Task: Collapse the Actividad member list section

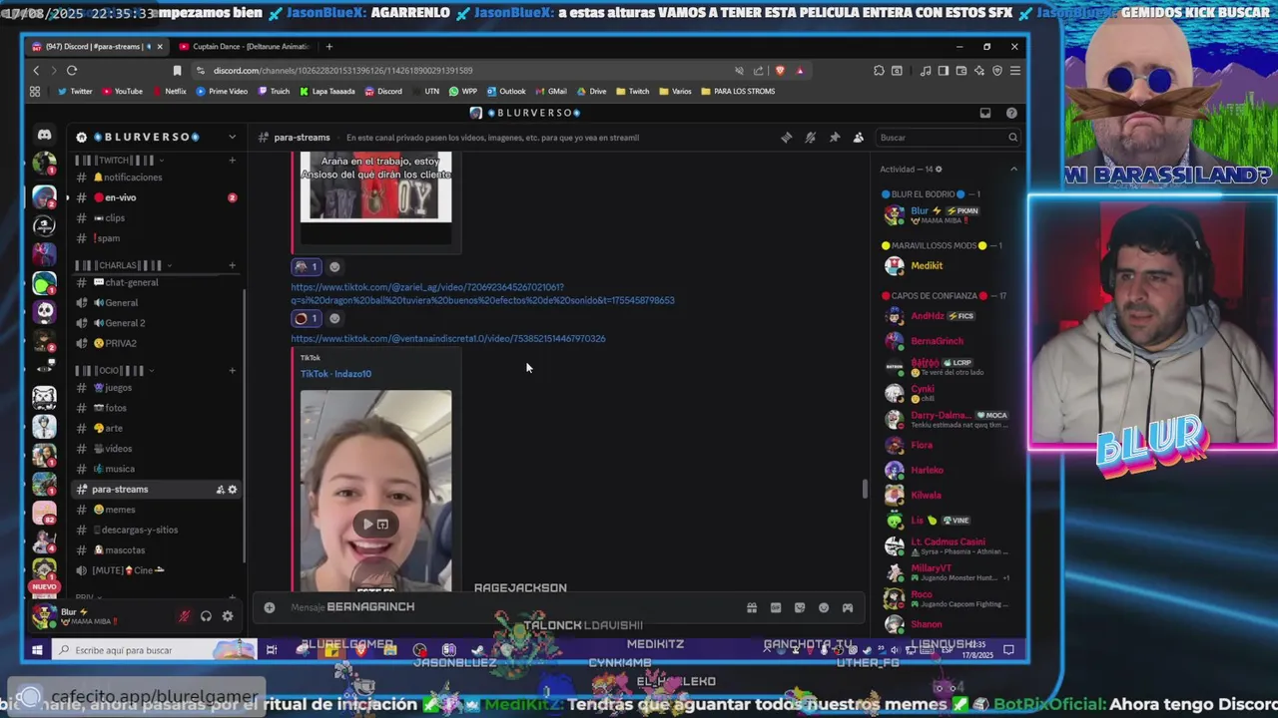Action: [1013, 169]
